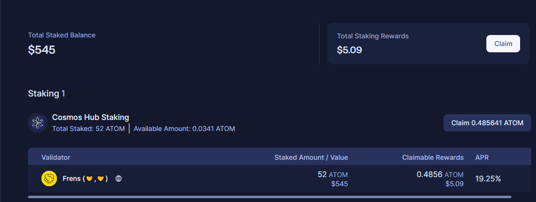Screen dimensions: 536x202
Task: Click the Validator column header
Action: tap(56, 157)
